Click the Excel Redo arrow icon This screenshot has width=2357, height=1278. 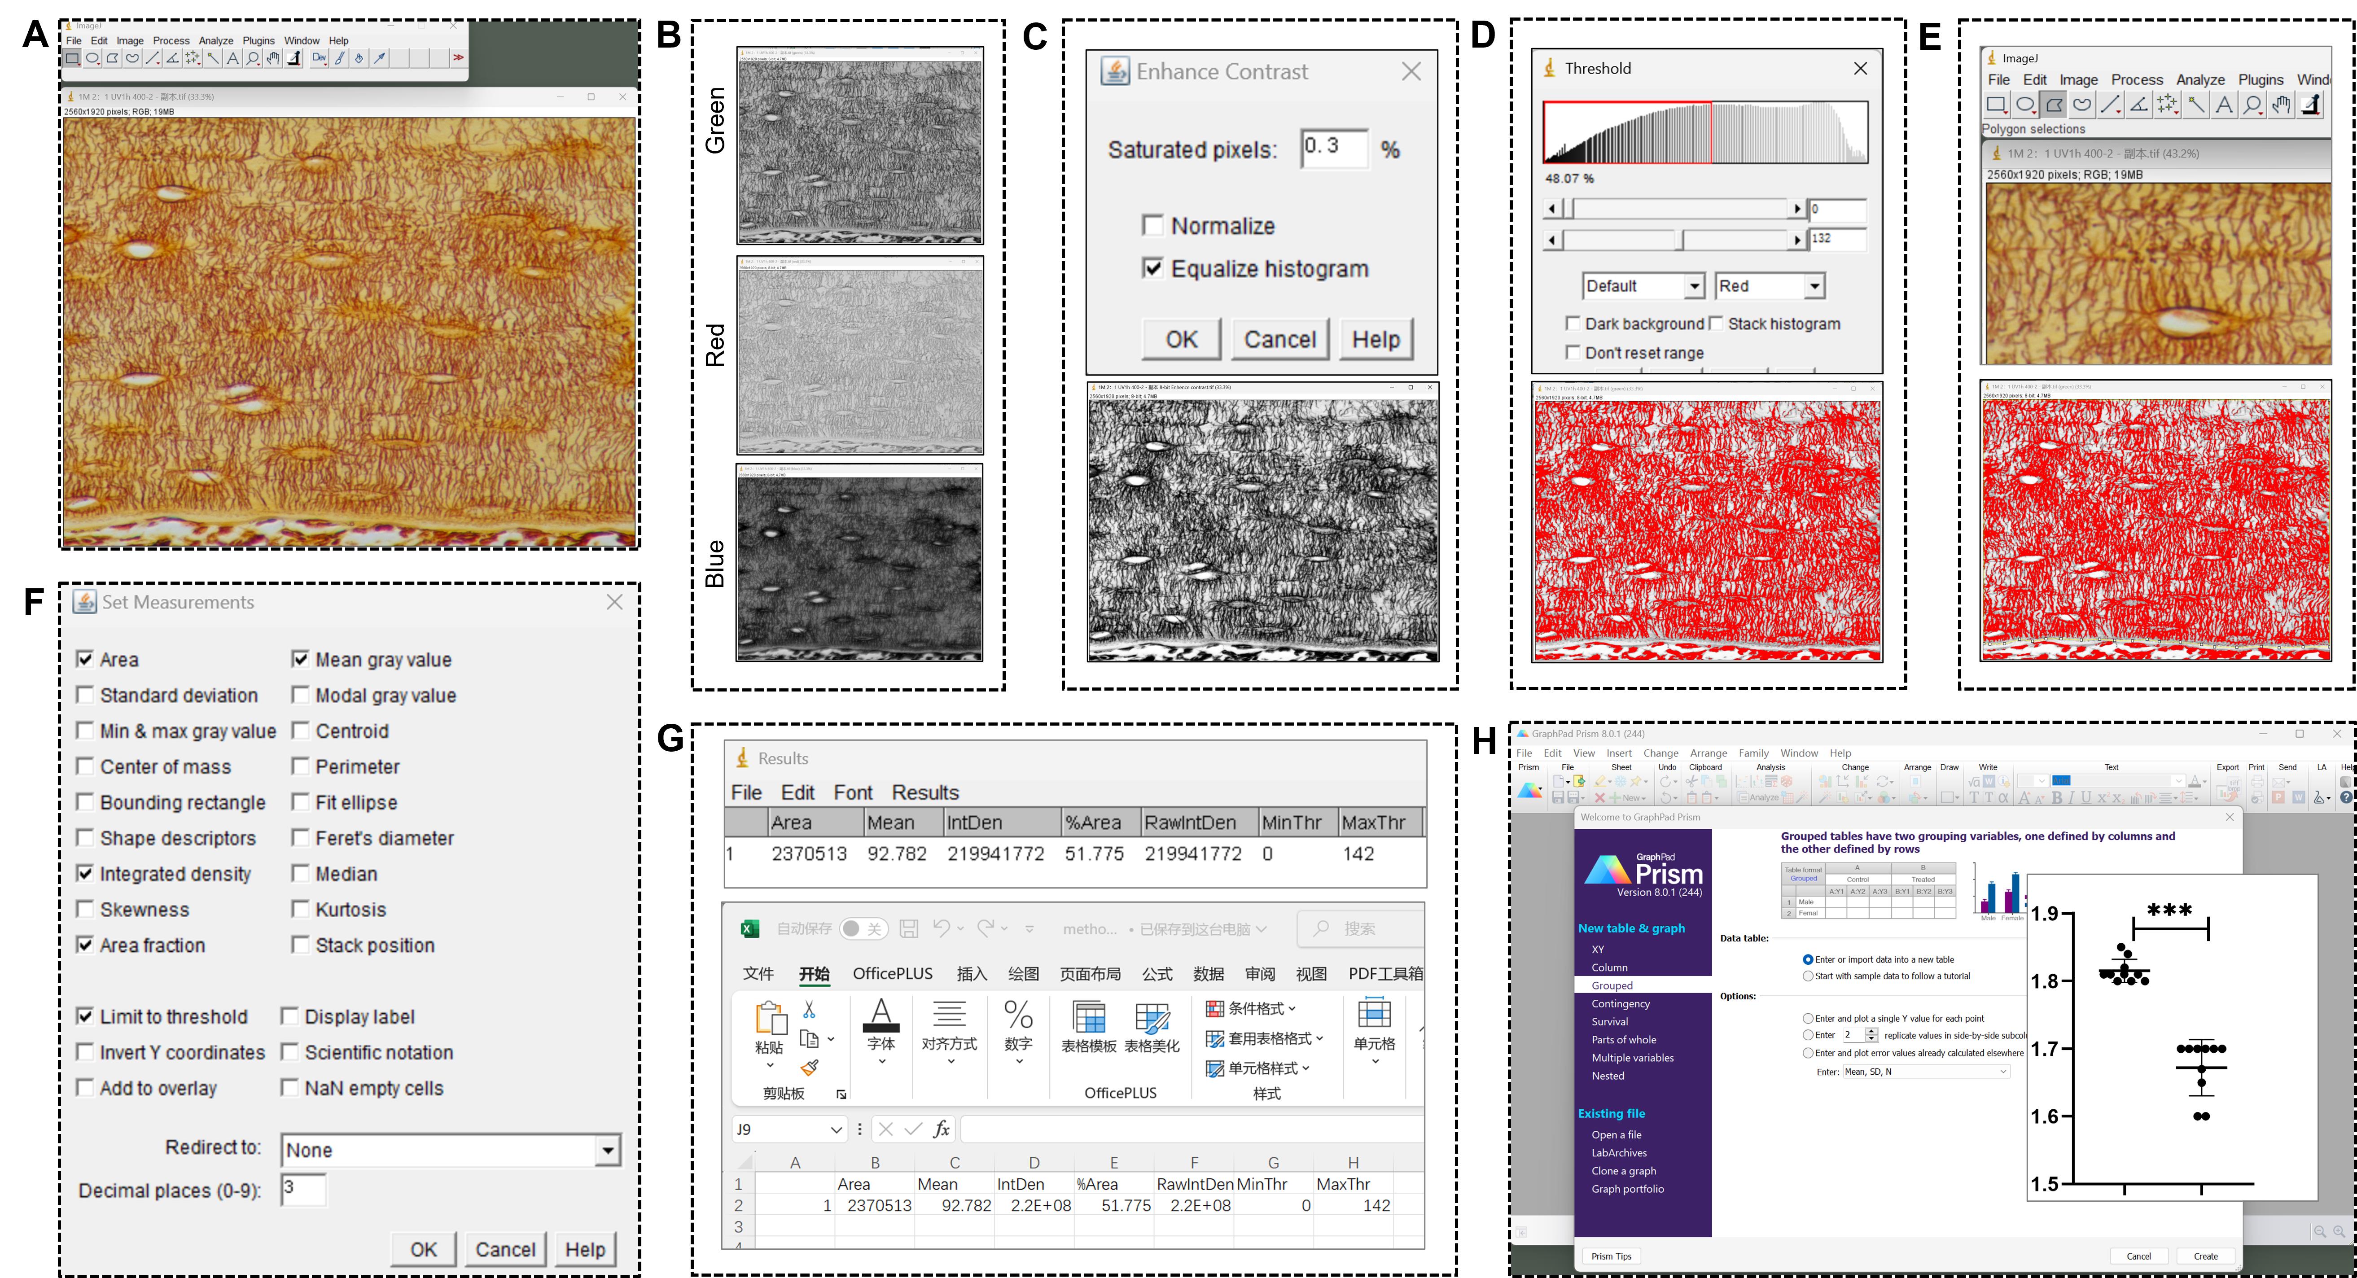[x=986, y=928]
